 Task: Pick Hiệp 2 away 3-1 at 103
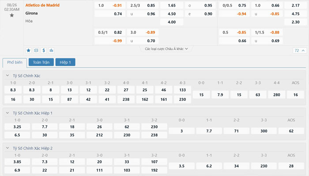127,170
